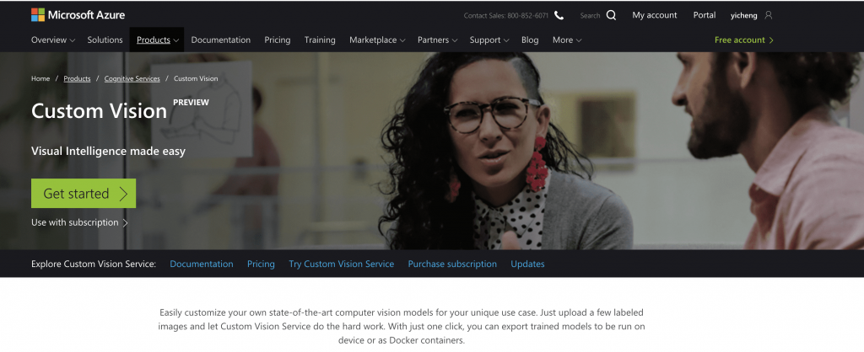
Task: Click the search magnifier icon
Action: 611,15
